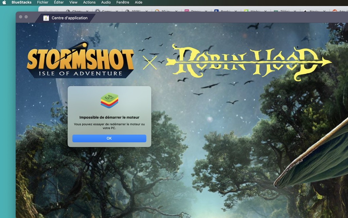This screenshot has width=348, height=218.
Task: Open the Fichier menu
Action: (x=42, y=2)
